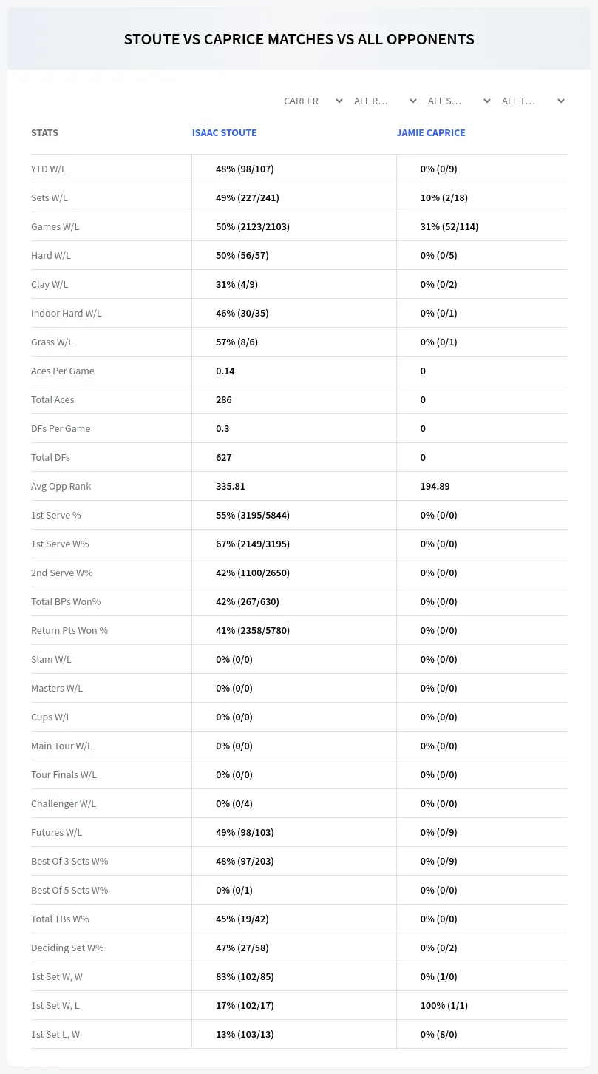This screenshot has height=1074, width=598.
Task: Click Caprice's Avg Opp Rank value 194.89
Action: [435, 486]
